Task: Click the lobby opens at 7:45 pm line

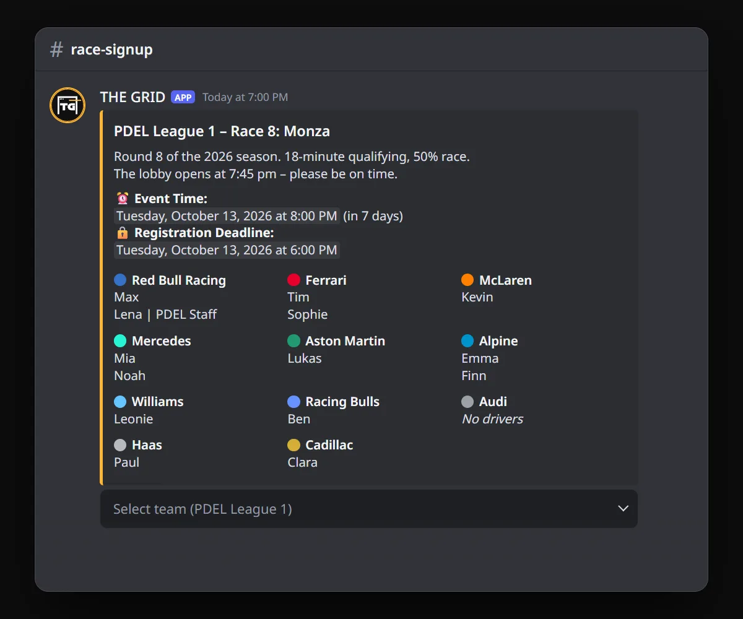Action: click(x=256, y=174)
